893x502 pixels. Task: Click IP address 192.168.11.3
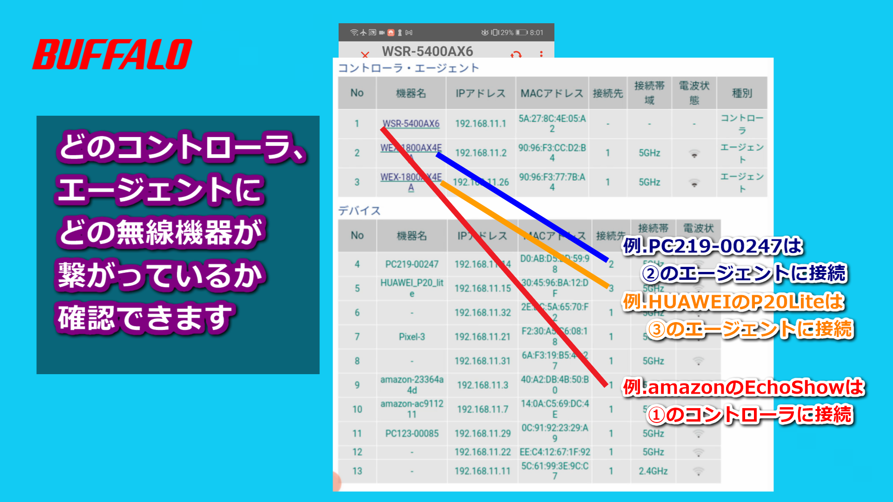482,385
